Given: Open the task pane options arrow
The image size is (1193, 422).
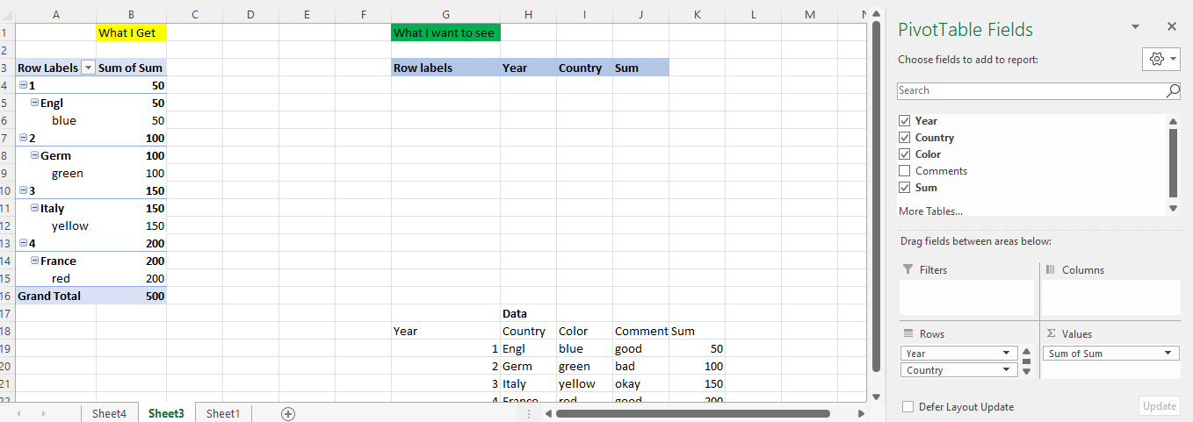Looking at the screenshot, I should pyautogui.click(x=1135, y=27).
